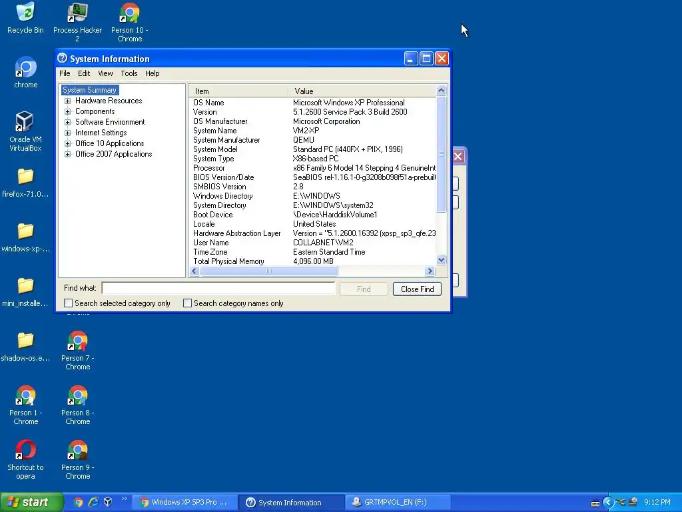Select the chrome (Chromium) desktop icon
Screen dimensions: 682x512
tap(26, 72)
